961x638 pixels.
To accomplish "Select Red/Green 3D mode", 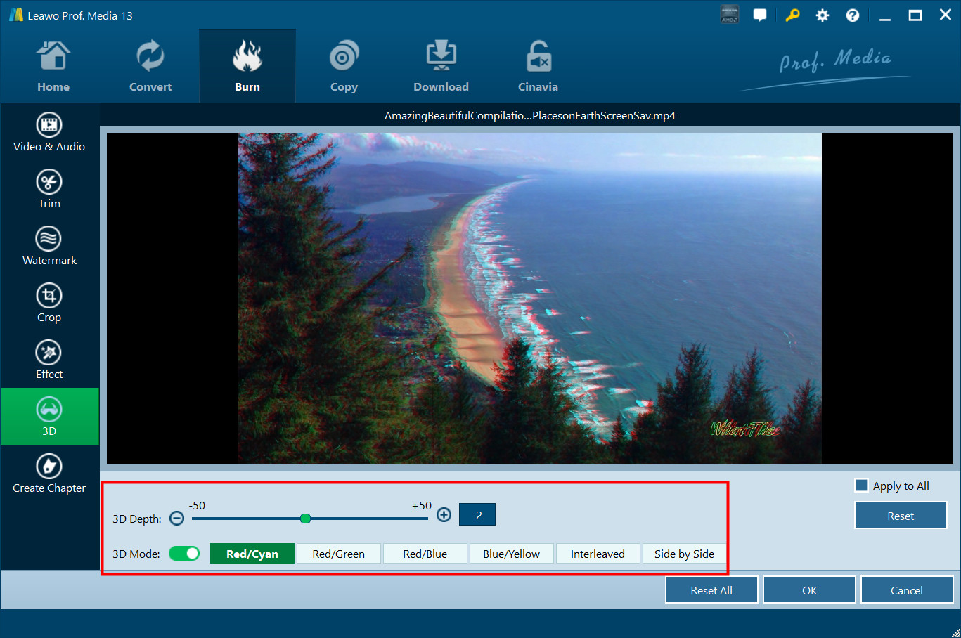I will pos(338,554).
